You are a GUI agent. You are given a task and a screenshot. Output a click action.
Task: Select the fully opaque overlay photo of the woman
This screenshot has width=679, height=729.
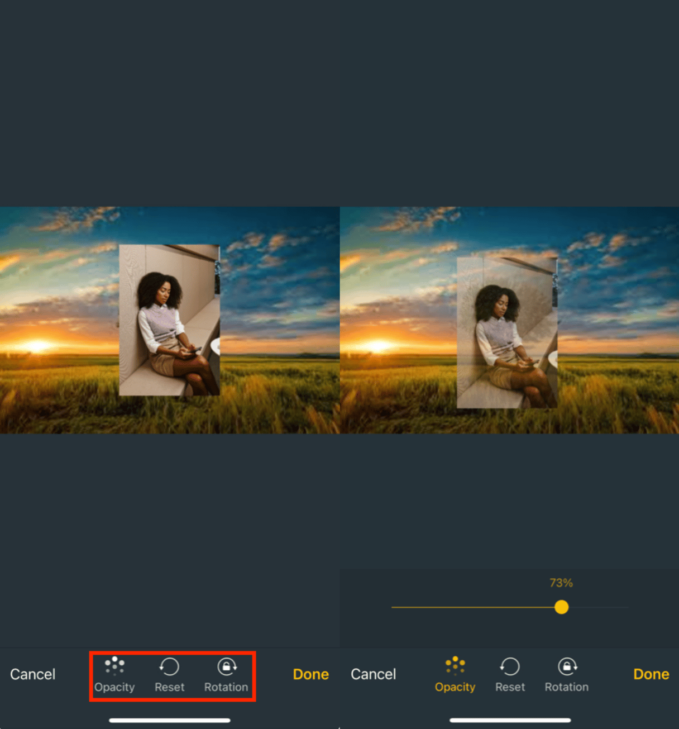point(169,320)
